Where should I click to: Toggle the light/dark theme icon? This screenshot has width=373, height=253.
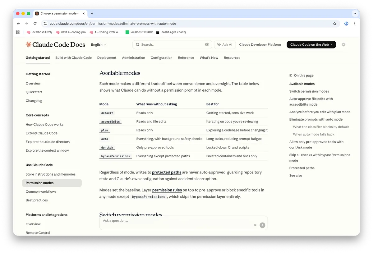(x=343, y=44)
